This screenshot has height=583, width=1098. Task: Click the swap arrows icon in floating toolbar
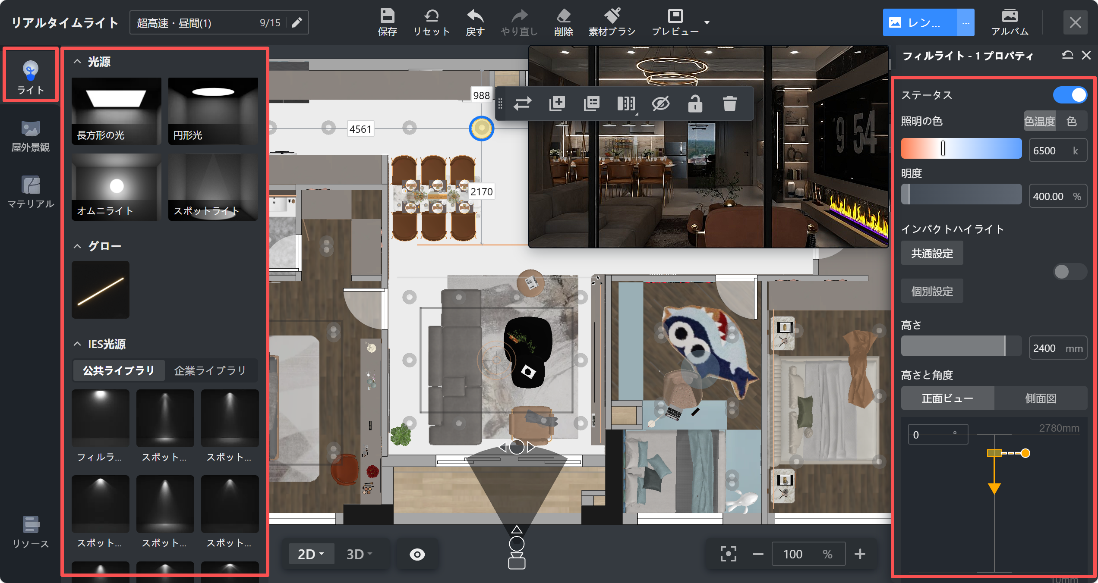click(x=522, y=103)
